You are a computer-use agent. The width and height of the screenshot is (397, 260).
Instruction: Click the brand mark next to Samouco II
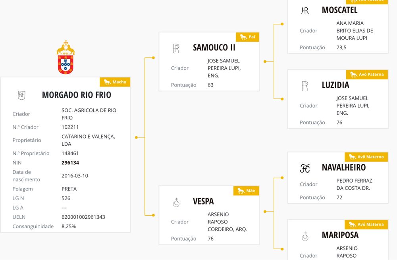(x=176, y=48)
